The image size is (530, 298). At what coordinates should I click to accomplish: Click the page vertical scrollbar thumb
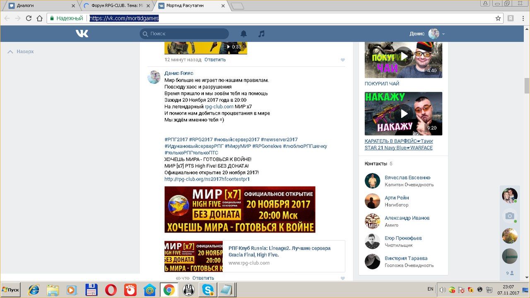527,86
